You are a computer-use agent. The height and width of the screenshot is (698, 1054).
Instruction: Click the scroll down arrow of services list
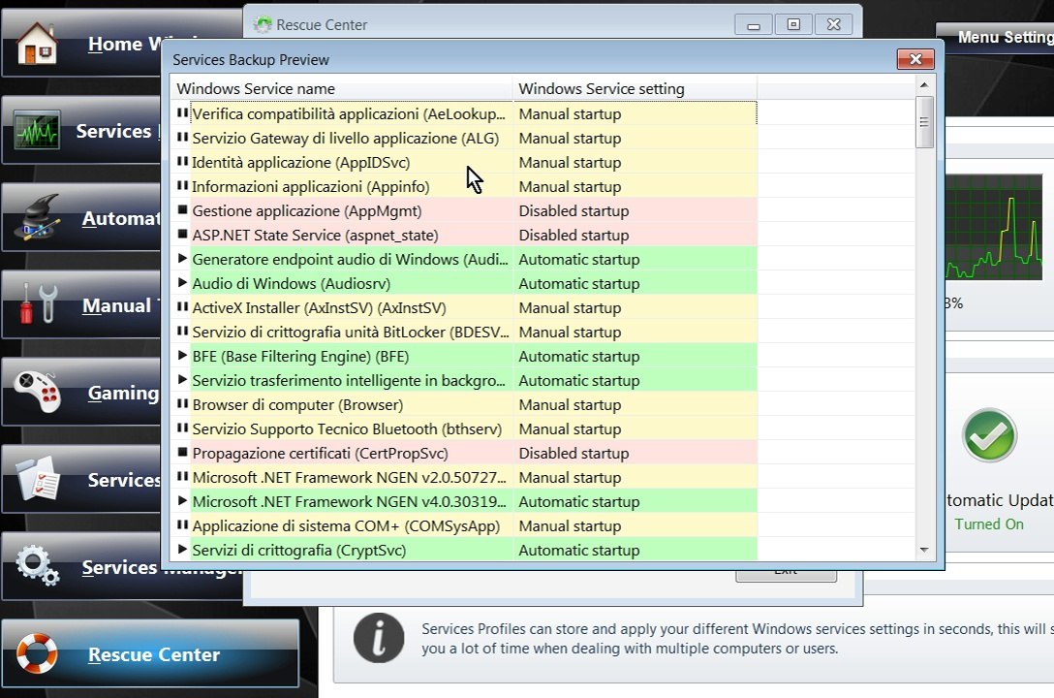(924, 550)
